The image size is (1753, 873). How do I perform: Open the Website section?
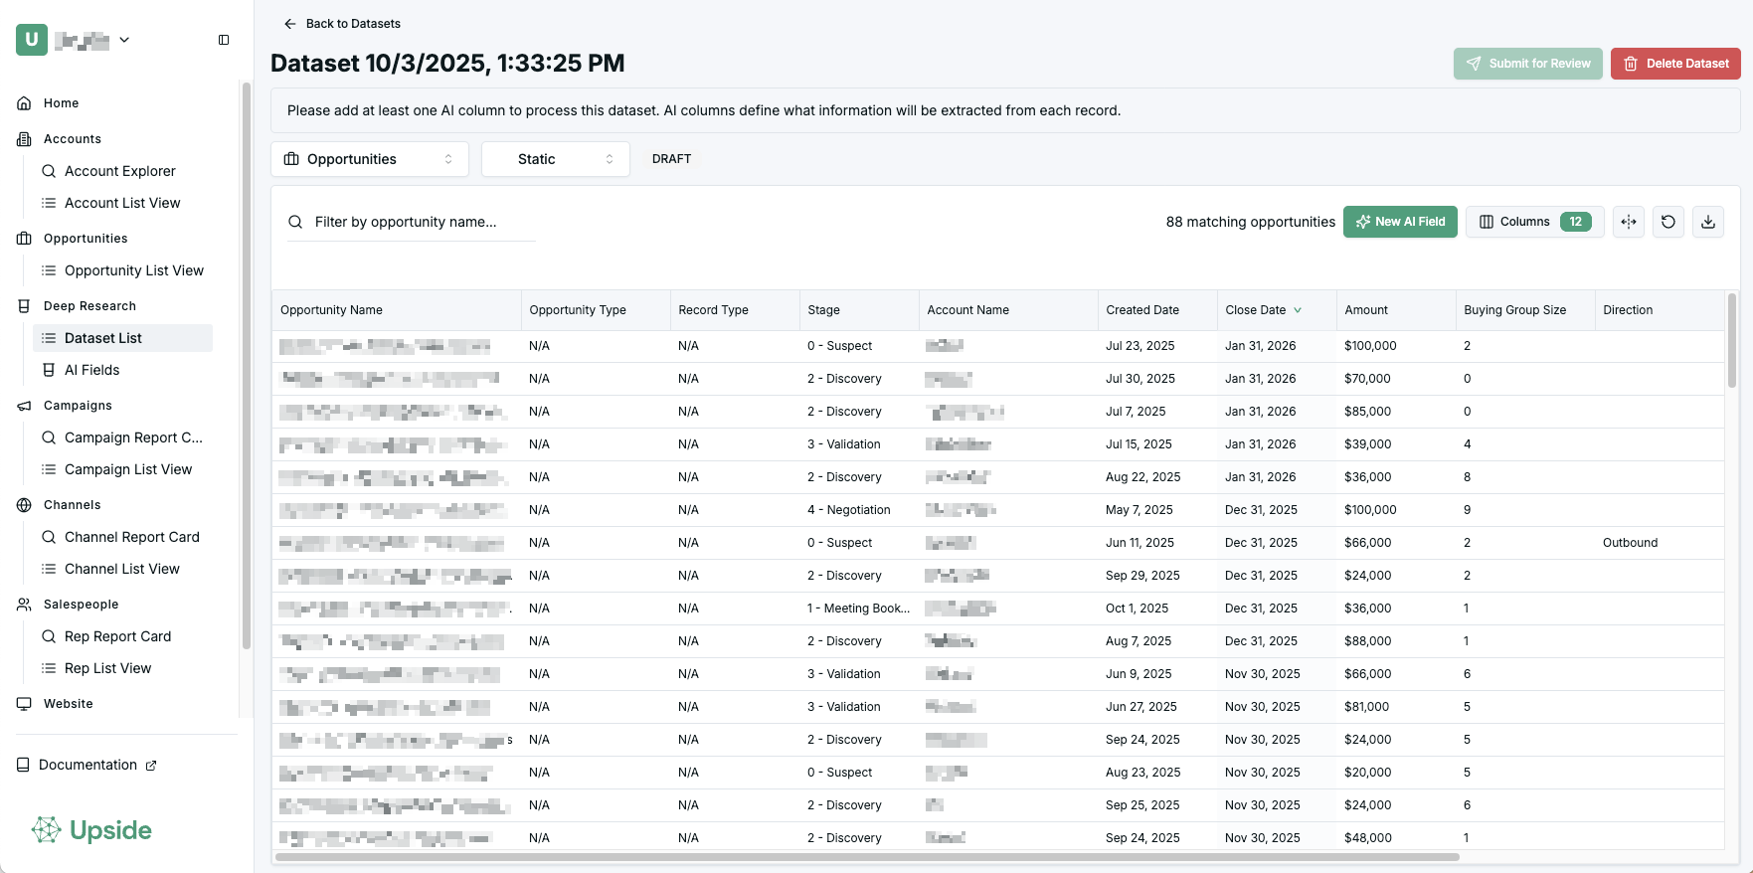coord(68,704)
